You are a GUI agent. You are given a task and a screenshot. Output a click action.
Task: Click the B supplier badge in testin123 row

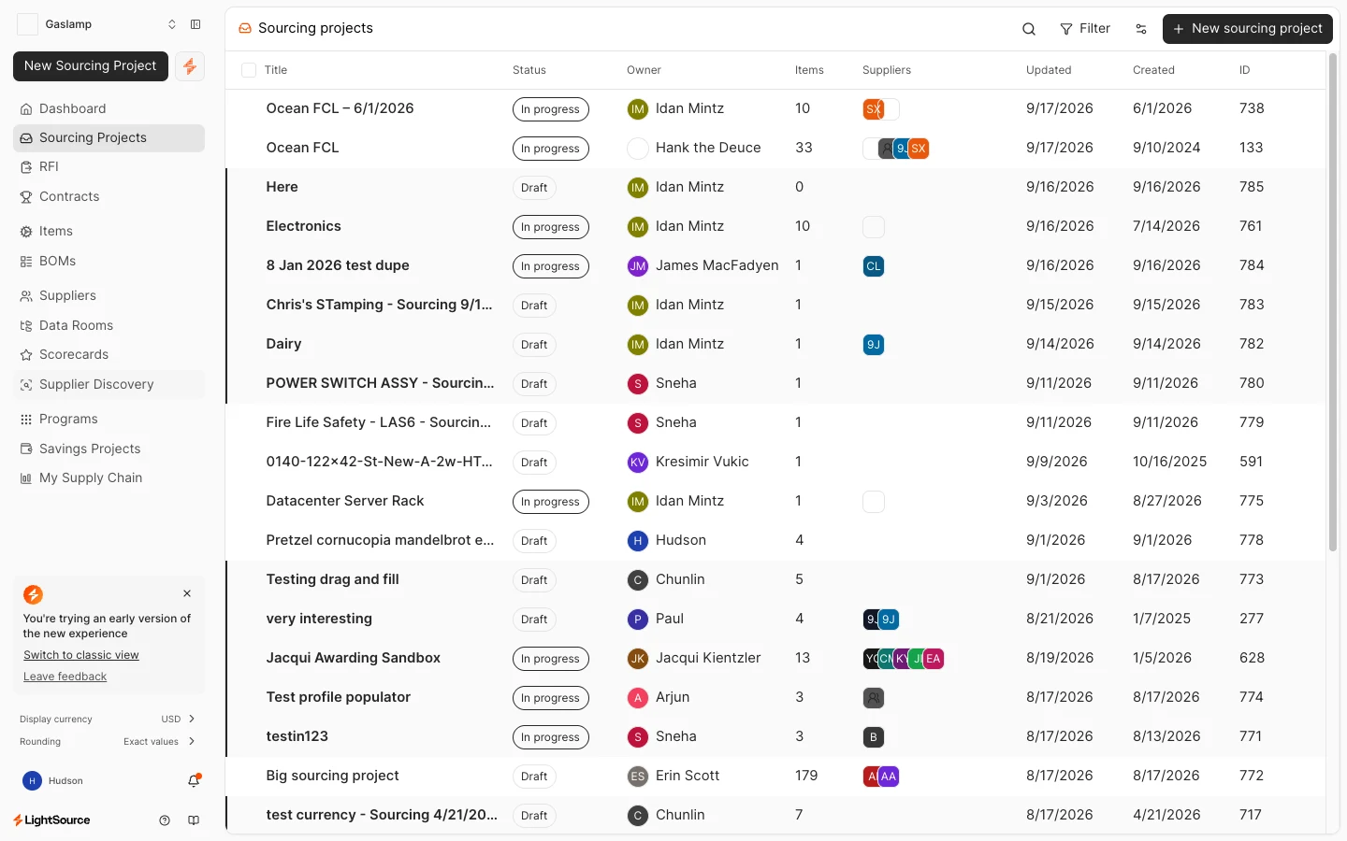click(874, 737)
